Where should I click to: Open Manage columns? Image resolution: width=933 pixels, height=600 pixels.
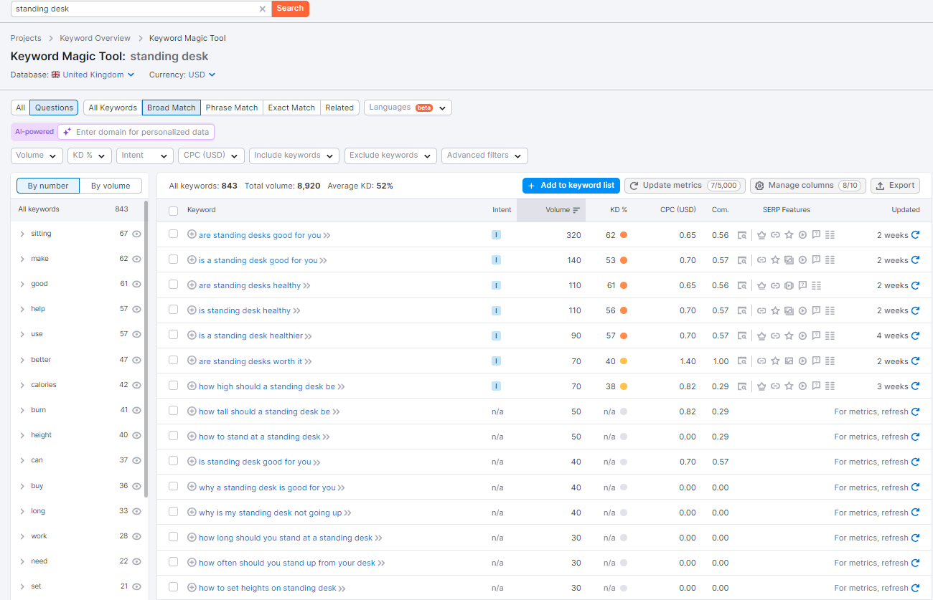tap(808, 186)
